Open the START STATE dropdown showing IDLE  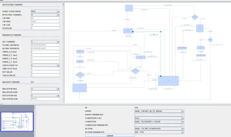click(x=45, y=11)
